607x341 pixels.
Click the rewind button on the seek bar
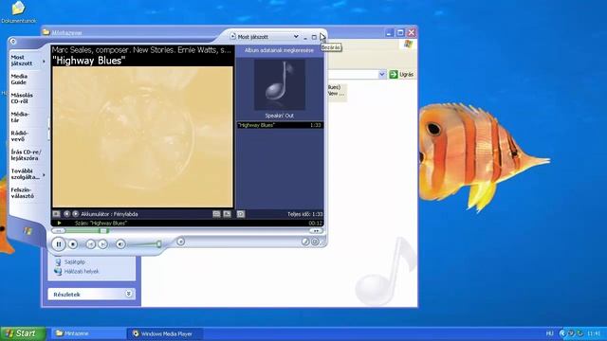[x=58, y=231]
